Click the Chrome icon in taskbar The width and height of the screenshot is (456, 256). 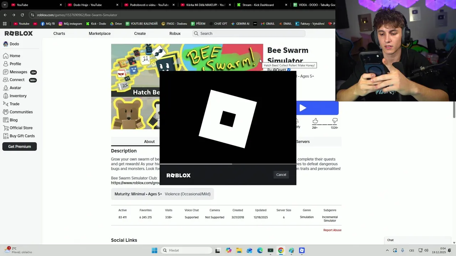point(281,250)
